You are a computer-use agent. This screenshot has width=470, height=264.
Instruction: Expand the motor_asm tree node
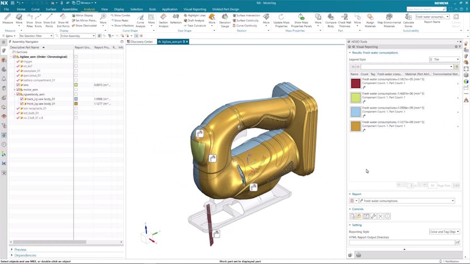(x=14, y=90)
